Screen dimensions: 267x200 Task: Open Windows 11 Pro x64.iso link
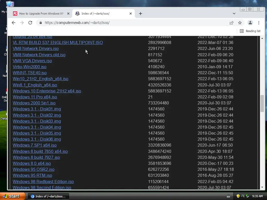coord(35,97)
